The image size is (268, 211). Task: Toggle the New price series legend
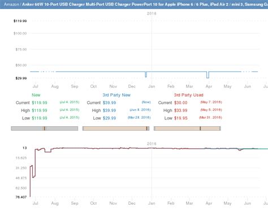(36, 95)
